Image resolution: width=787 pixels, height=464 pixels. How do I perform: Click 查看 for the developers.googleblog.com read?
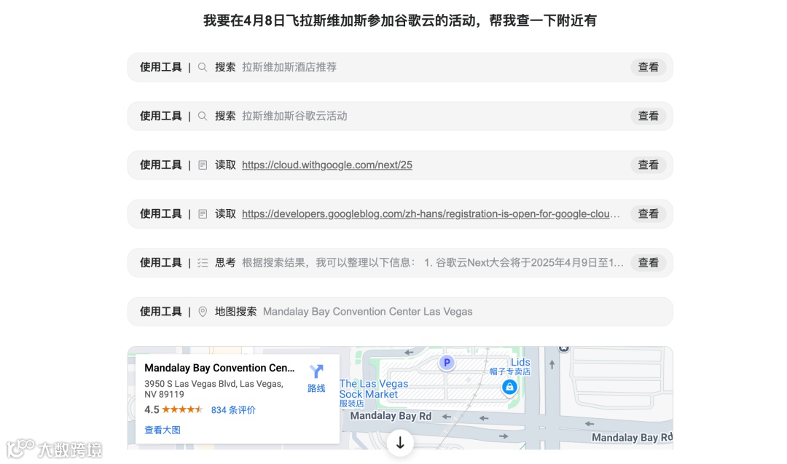click(648, 214)
